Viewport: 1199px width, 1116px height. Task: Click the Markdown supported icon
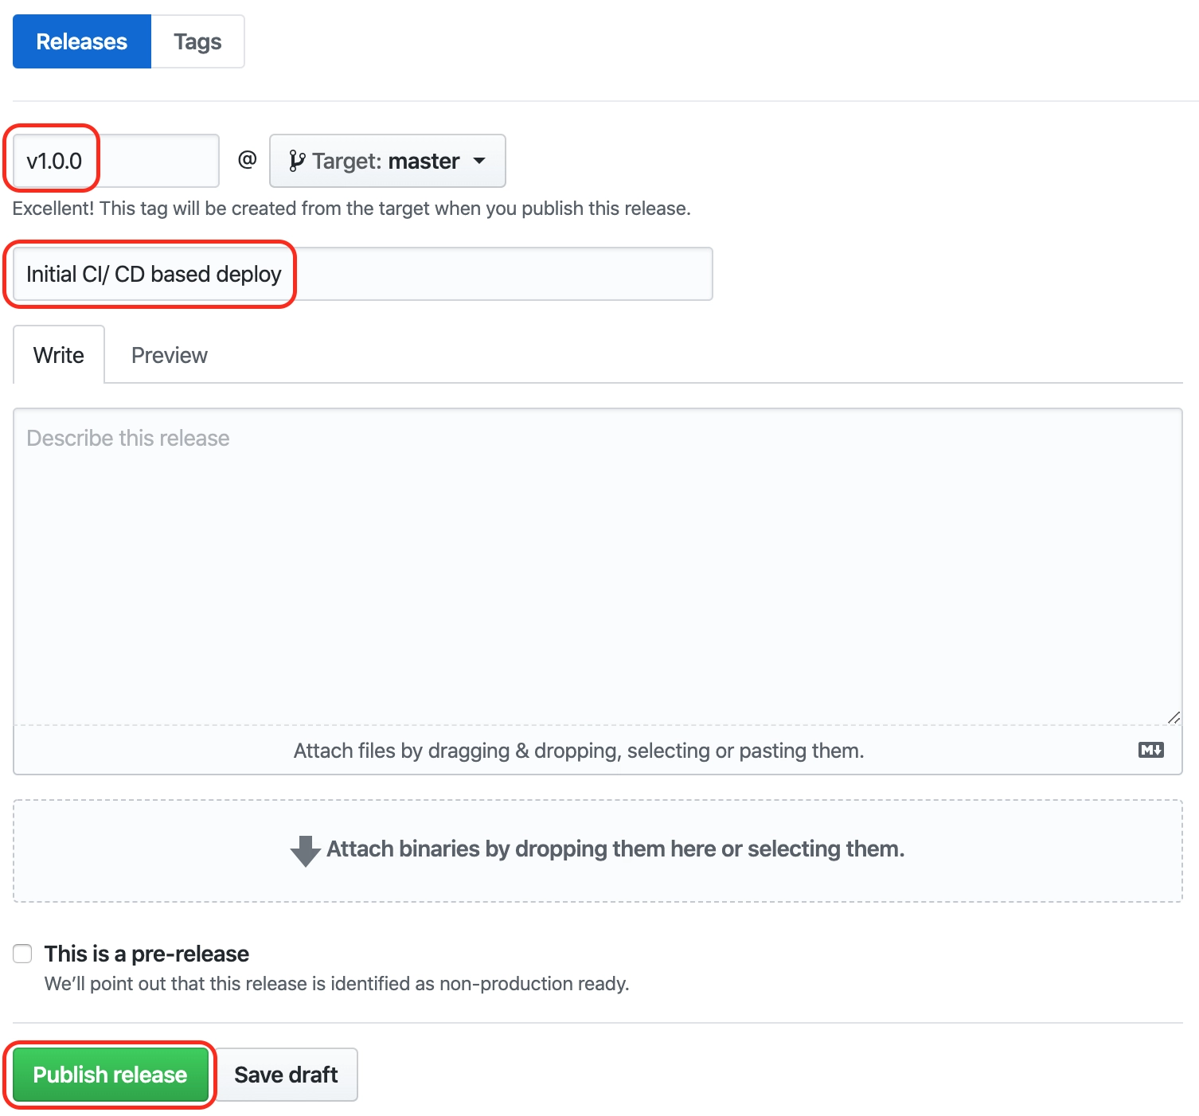[1150, 749]
